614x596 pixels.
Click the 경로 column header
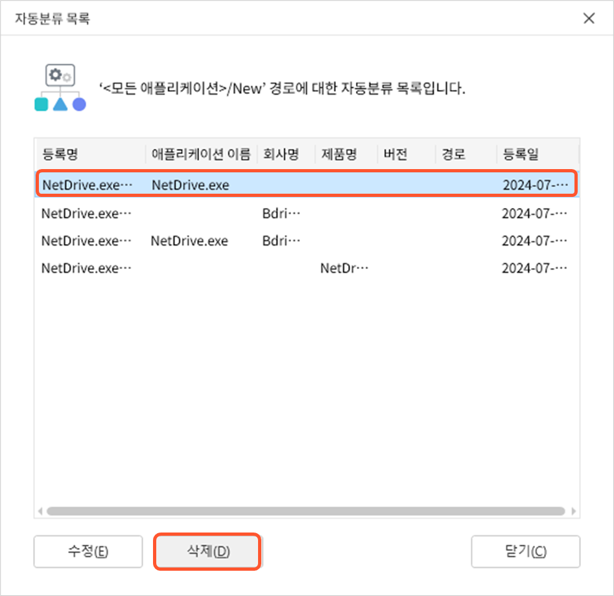pos(466,154)
